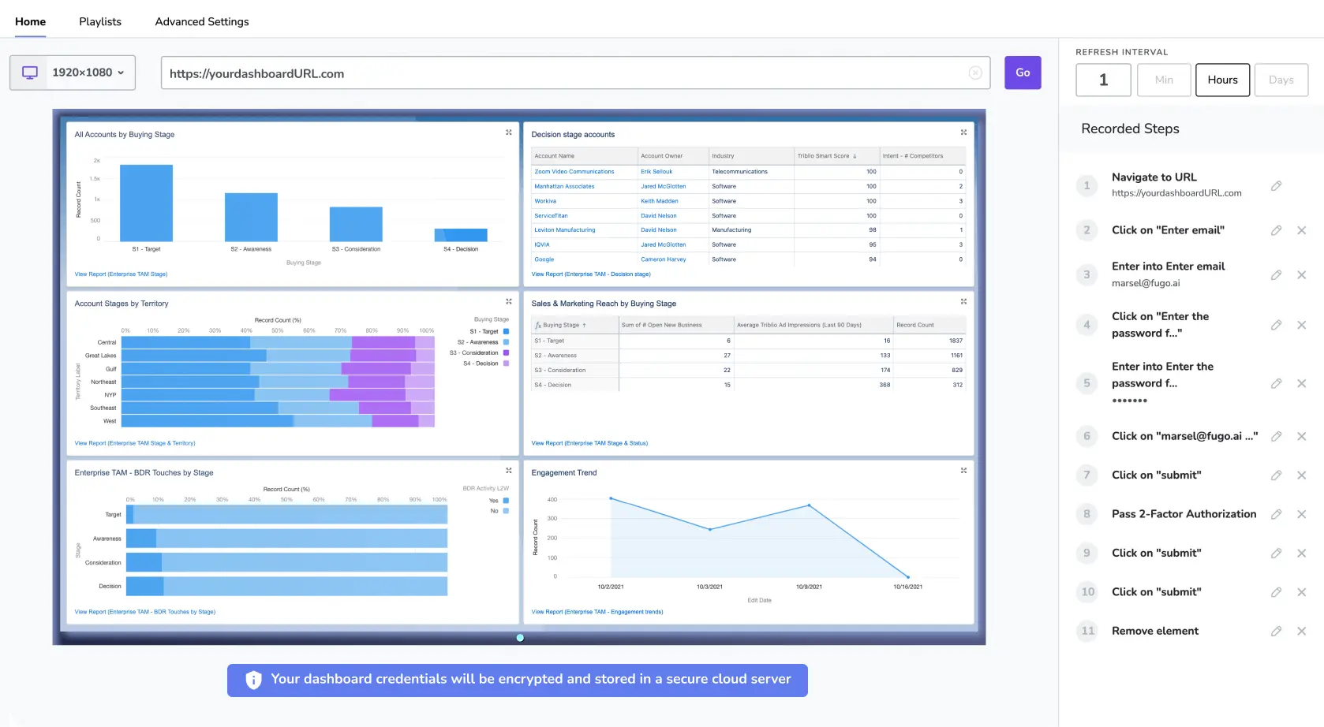Open the Manhattan Associates account link

[x=564, y=186]
